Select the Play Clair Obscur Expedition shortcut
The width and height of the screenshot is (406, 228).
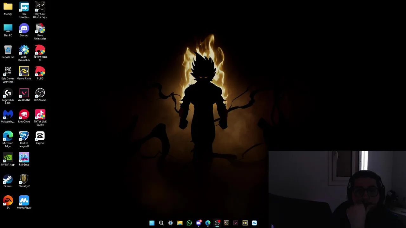pyautogui.click(x=40, y=10)
